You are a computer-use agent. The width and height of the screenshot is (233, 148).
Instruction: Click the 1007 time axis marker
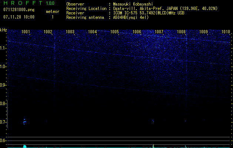tap(159, 32)
